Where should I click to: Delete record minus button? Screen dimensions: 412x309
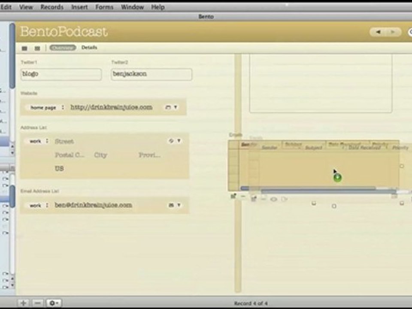click(38, 303)
